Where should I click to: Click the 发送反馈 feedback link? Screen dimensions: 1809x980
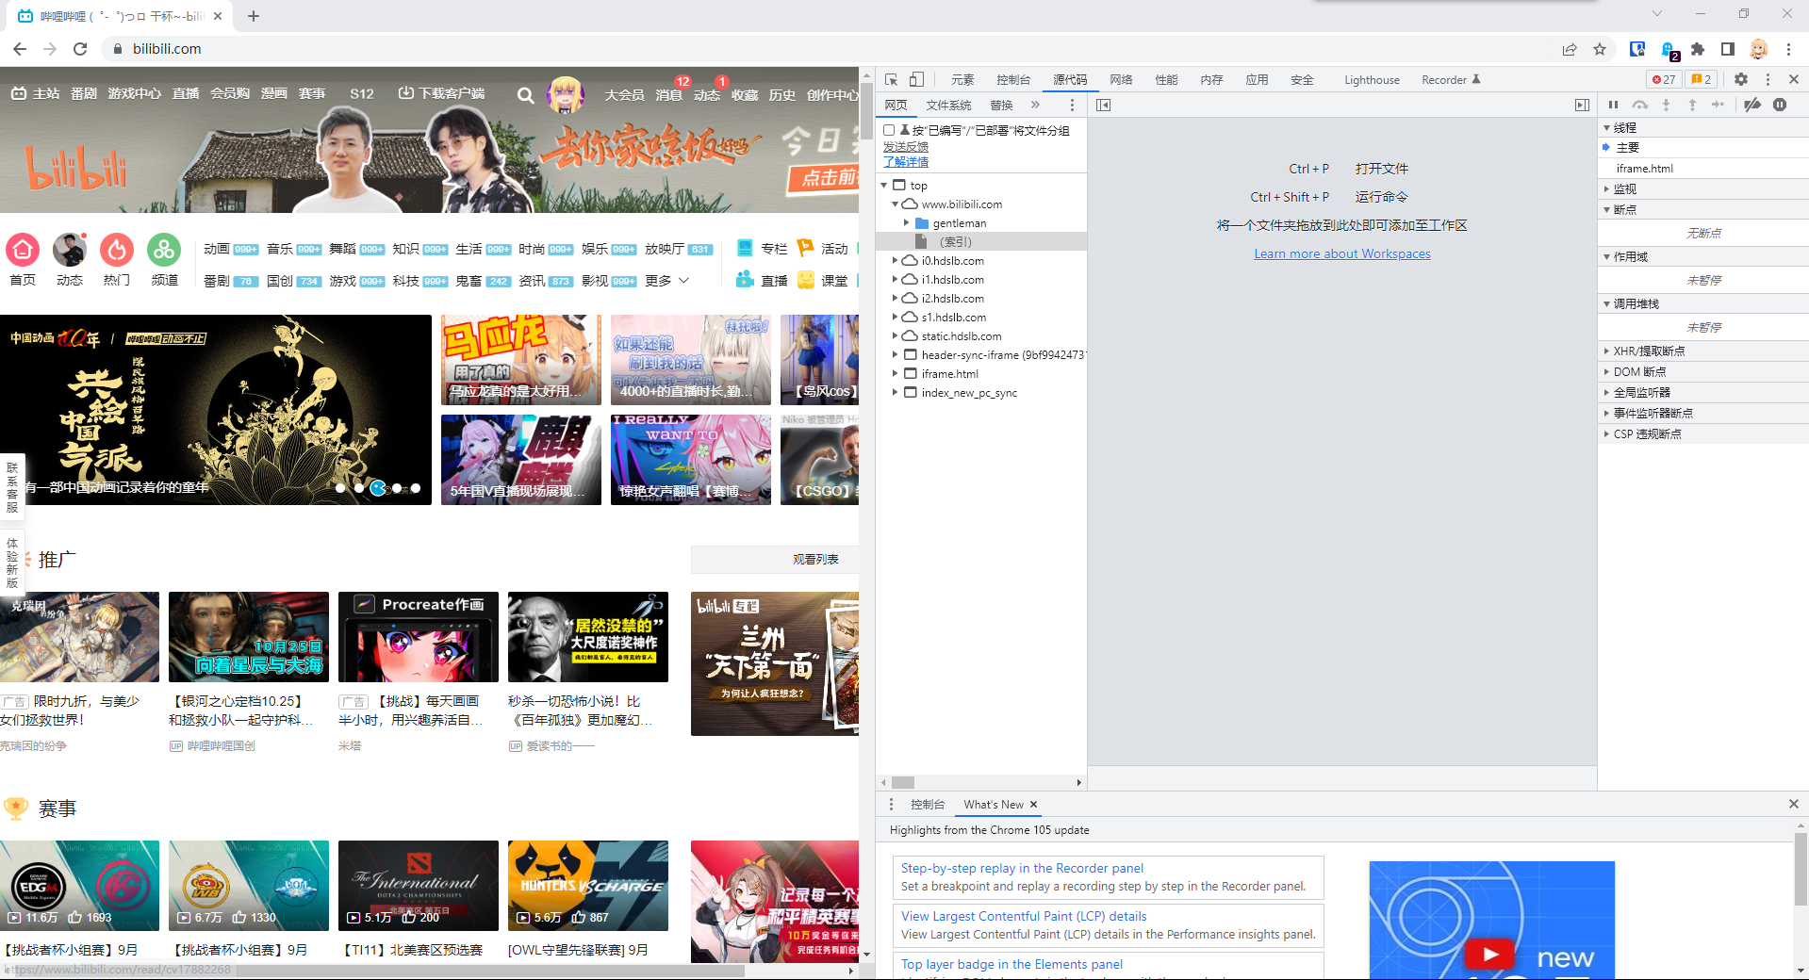pyautogui.click(x=905, y=147)
